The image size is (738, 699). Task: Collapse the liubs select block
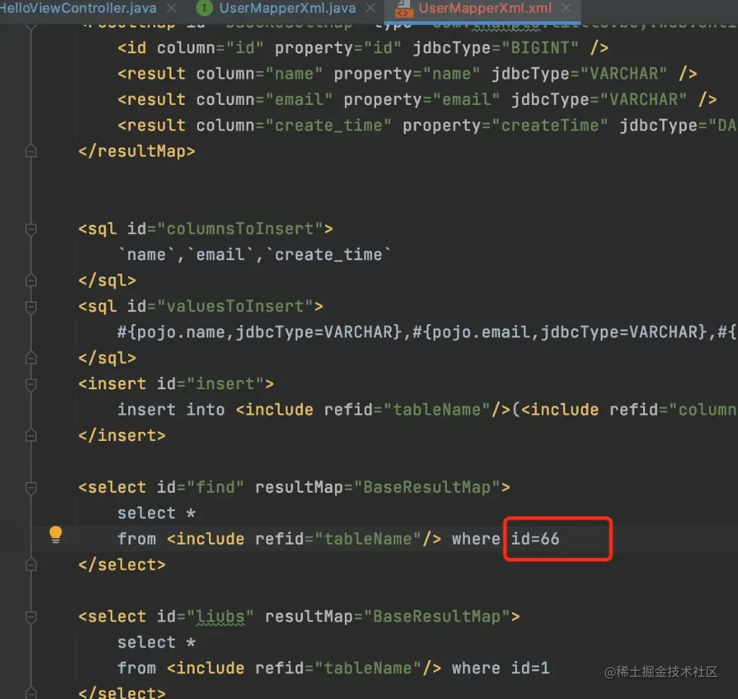tap(31, 617)
